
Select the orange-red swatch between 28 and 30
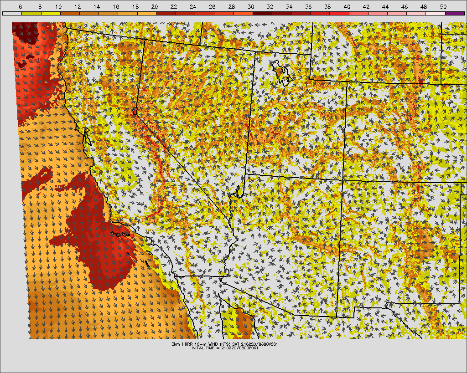tap(243, 13)
